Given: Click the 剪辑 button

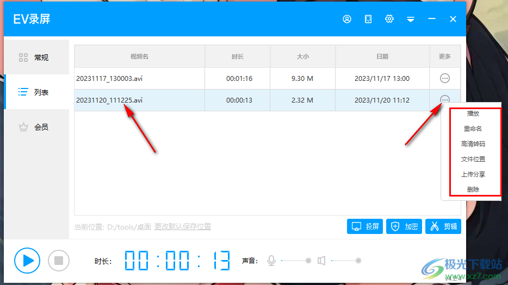Looking at the screenshot, I should coord(443,226).
